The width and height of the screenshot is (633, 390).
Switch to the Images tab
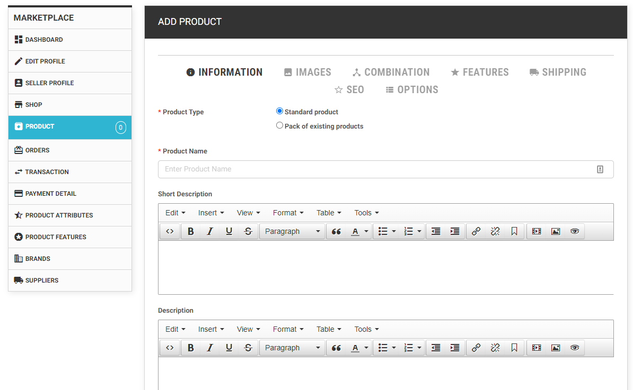[307, 72]
